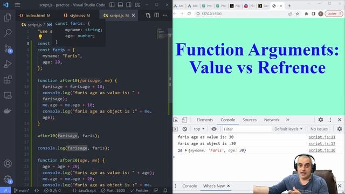Screen dimensions: 345x194
Task: Toggle the bottom panel layout icon
Action: point(120,5)
